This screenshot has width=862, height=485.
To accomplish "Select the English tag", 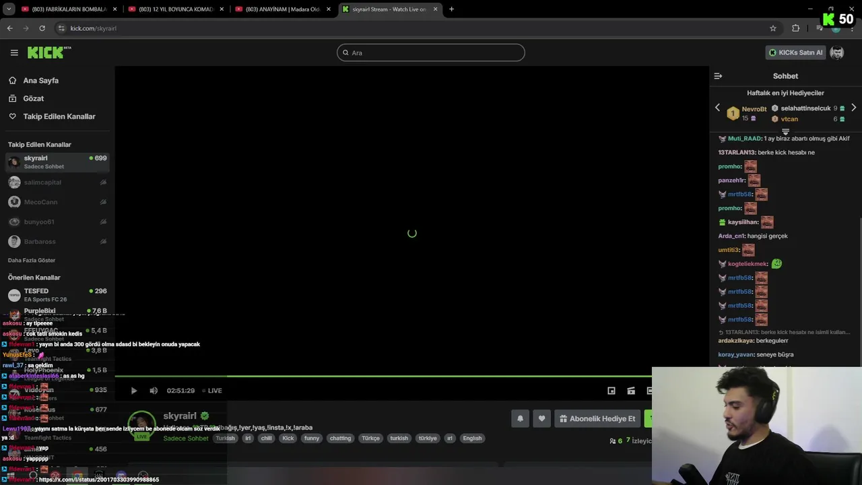I will click(472, 439).
